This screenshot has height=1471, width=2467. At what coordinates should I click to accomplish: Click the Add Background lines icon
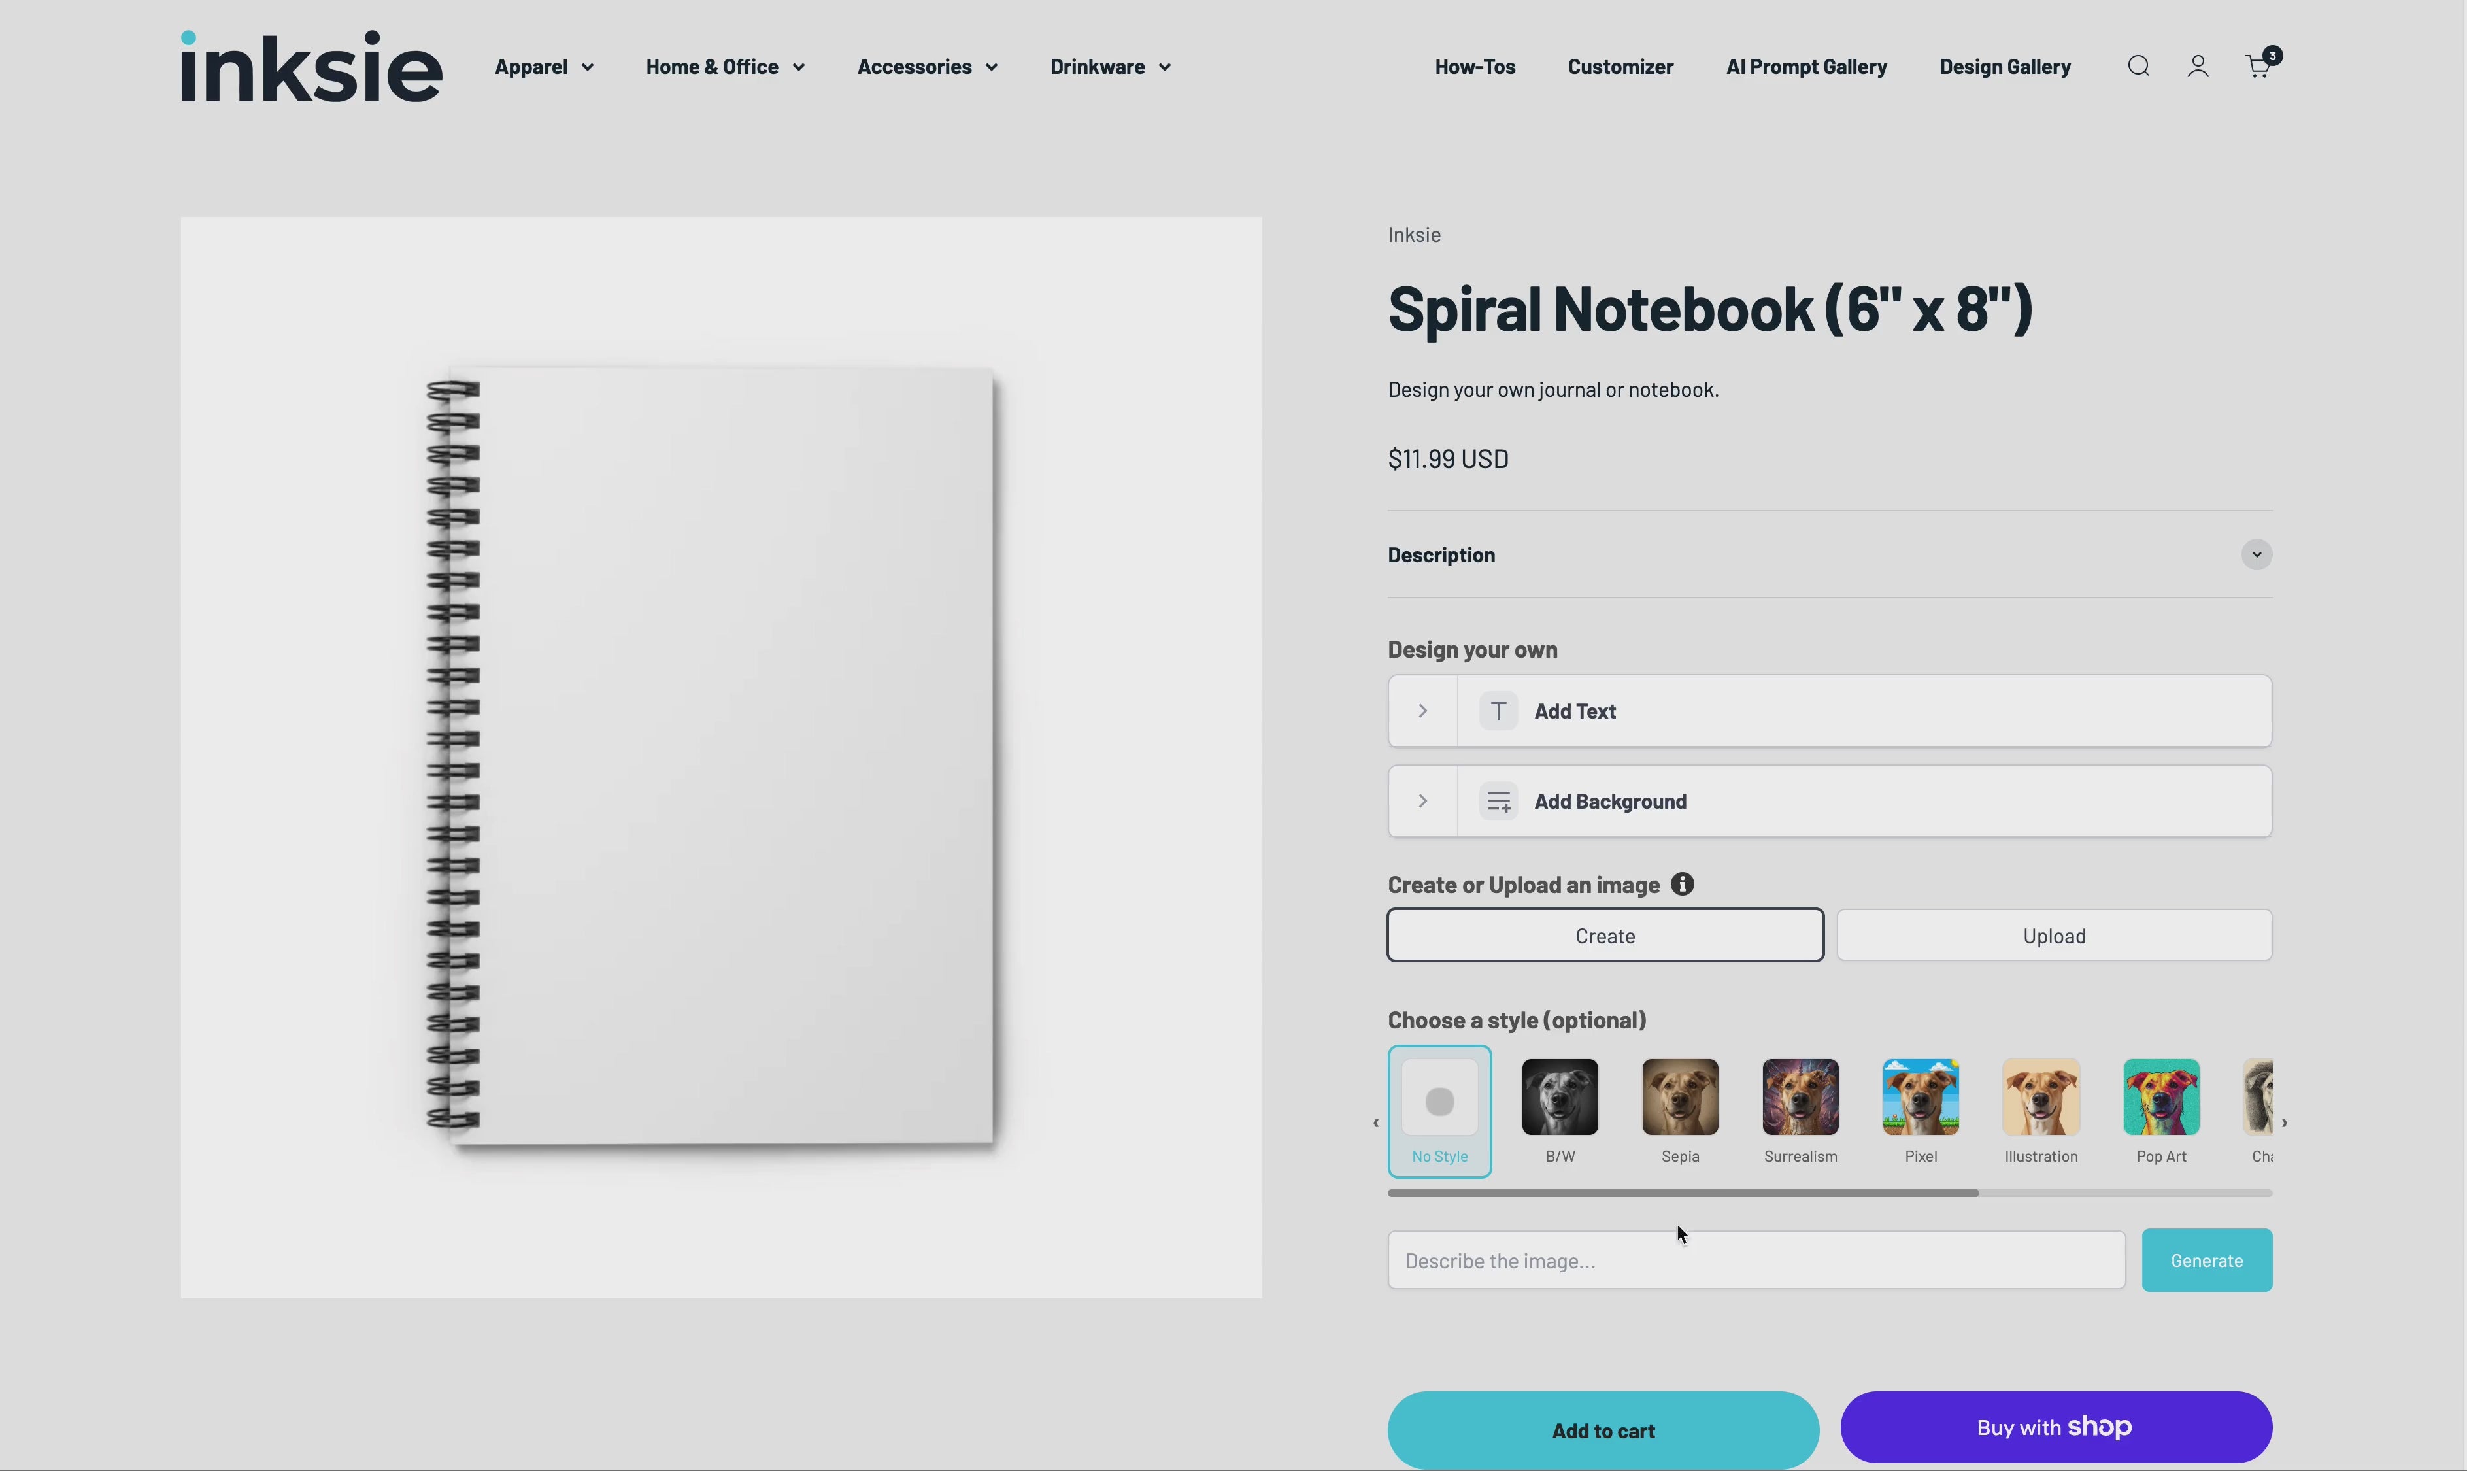1498,801
